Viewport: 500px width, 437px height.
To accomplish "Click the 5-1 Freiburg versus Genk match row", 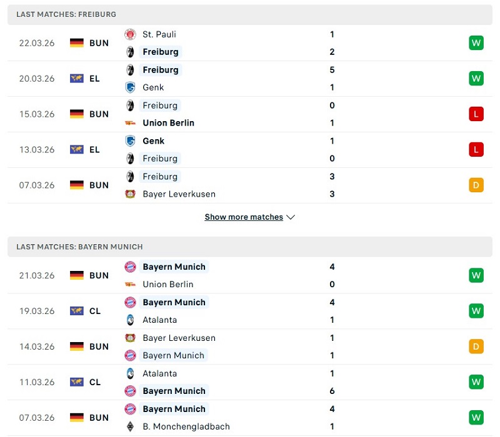I will (x=250, y=79).
